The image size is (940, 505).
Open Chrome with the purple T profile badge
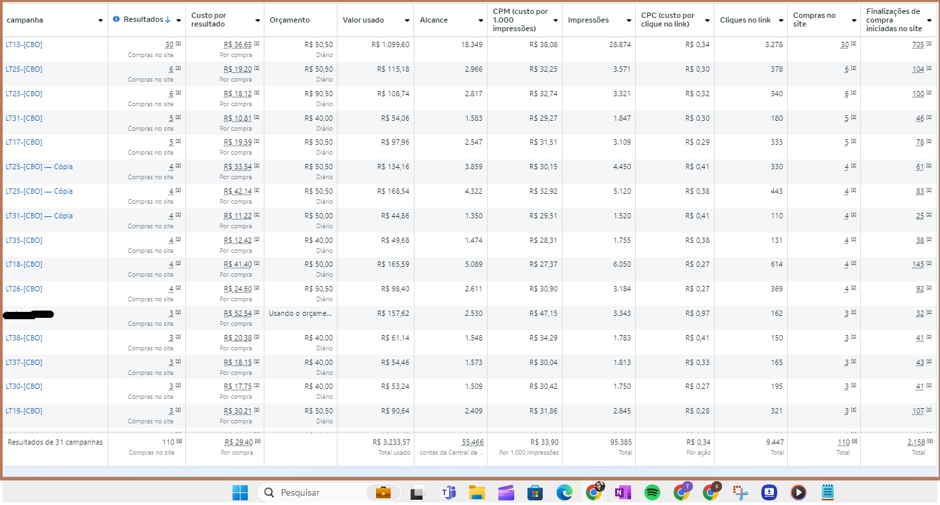(x=682, y=492)
